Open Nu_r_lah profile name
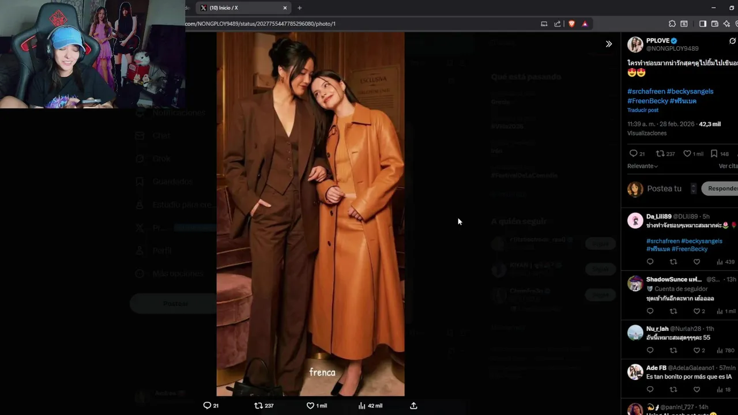Image resolution: width=738 pixels, height=415 pixels. 657,329
